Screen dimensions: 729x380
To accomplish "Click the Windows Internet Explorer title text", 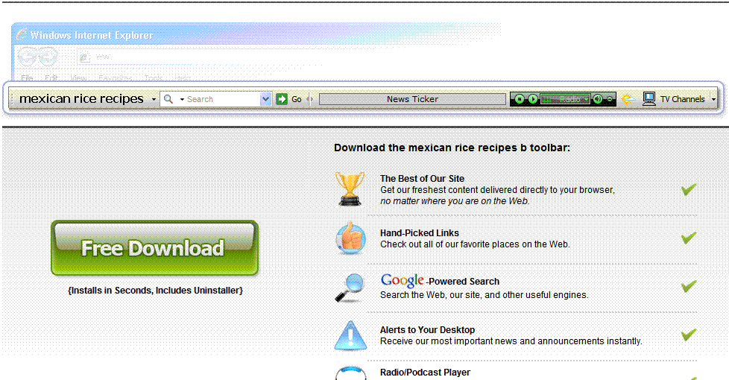I will click(x=92, y=35).
